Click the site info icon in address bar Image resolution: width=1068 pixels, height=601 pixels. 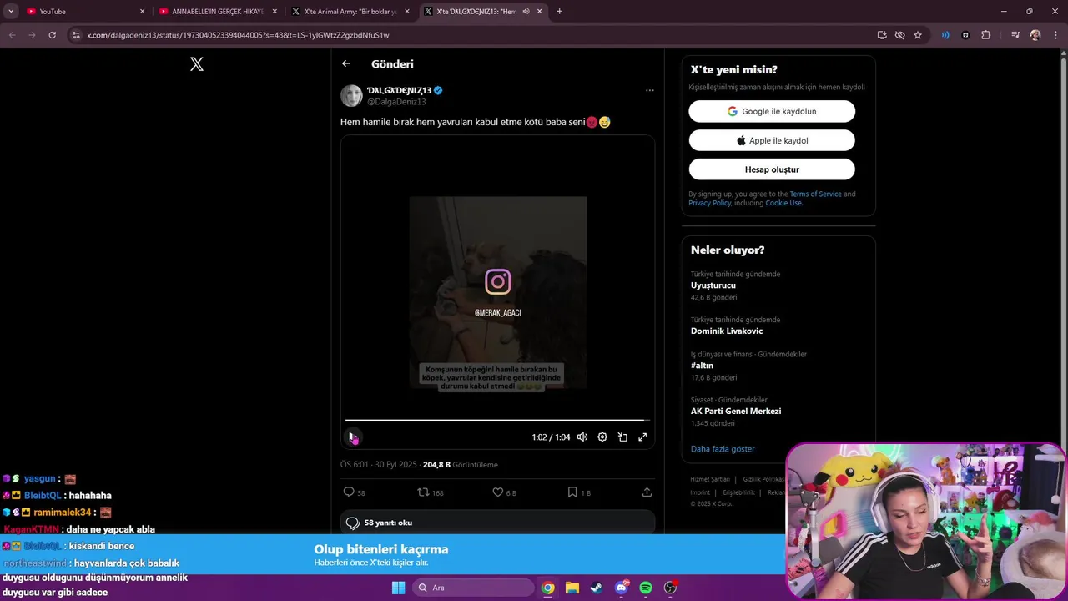pos(76,35)
